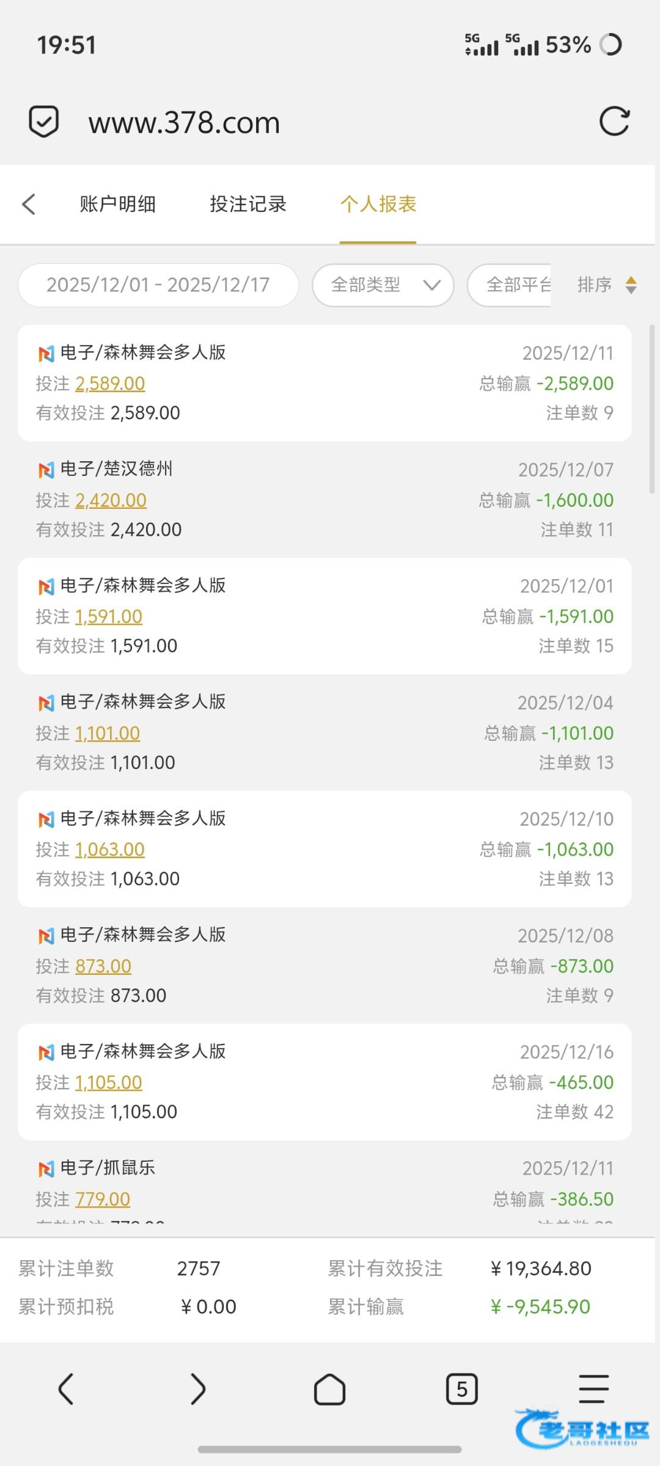The height and width of the screenshot is (1466, 660).
Task: Tap the page reload icon
Action: (x=614, y=121)
